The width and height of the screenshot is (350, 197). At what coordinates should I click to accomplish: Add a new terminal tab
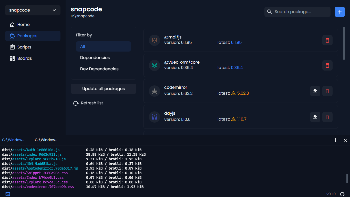tap(336, 140)
